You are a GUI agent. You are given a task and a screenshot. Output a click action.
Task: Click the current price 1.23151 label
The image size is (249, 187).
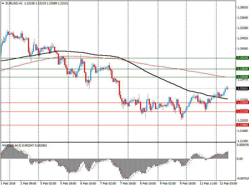[242, 89]
